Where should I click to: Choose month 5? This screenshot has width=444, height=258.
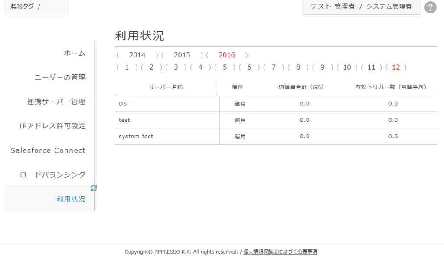[x=225, y=67]
